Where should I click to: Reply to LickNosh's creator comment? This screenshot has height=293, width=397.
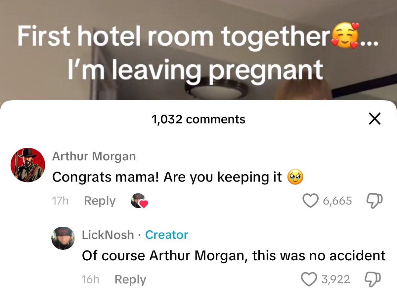[x=130, y=279]
